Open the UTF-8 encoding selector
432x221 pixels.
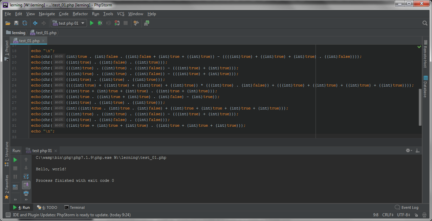403,215
